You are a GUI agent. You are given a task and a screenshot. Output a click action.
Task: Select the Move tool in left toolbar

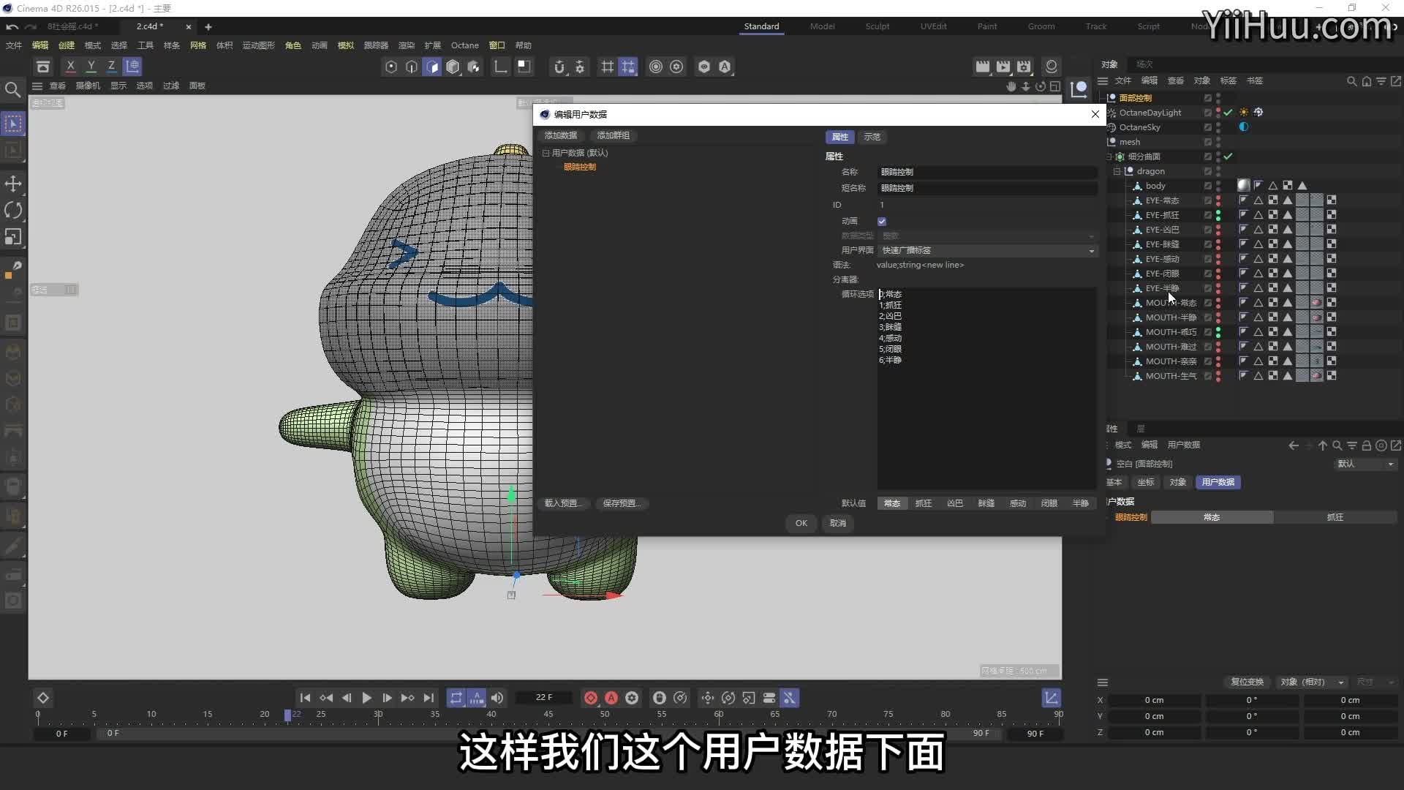[13, 183]
